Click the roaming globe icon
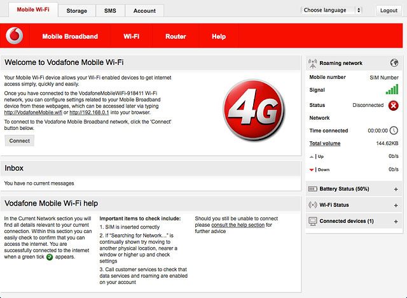This screenshot has width=407, height=298. pyautogui.click(x=394, y=62)
